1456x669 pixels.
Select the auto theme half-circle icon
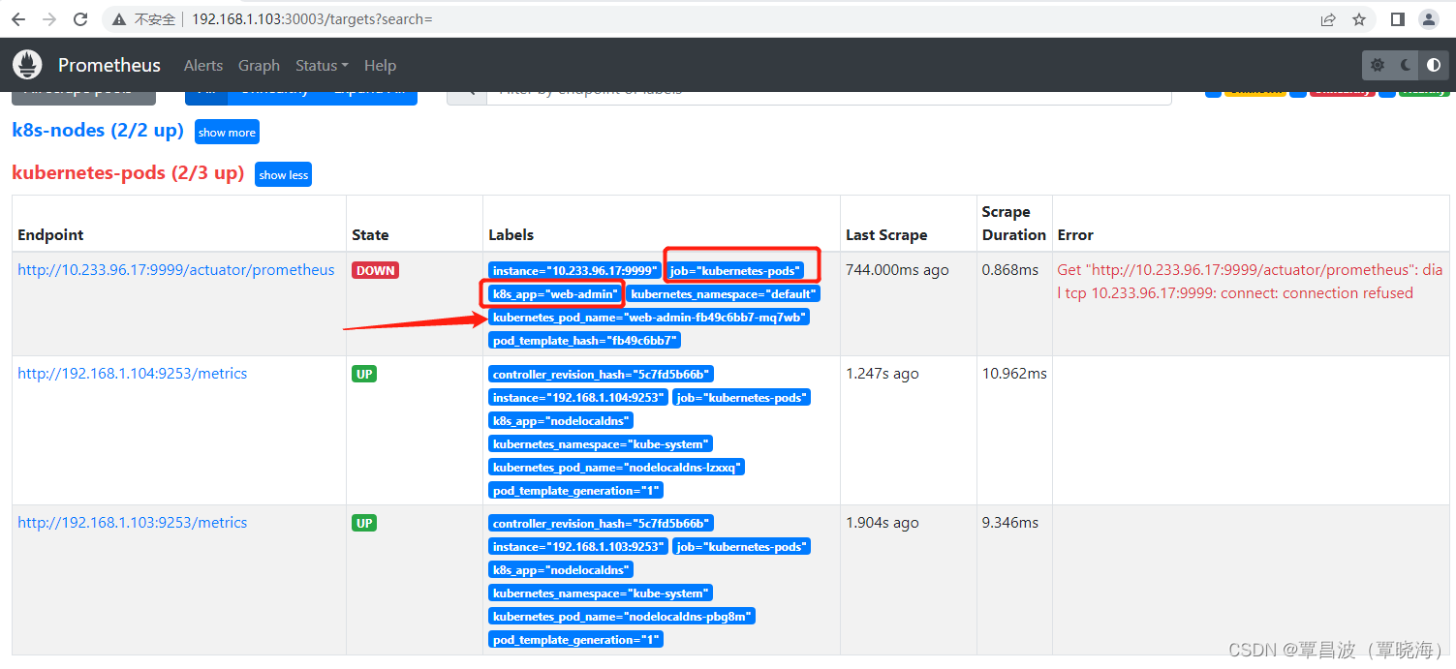coord(1433,65)
